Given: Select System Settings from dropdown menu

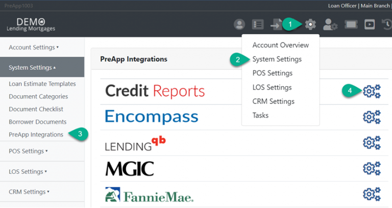Looking at the screenshot, I should pos(277,59).
